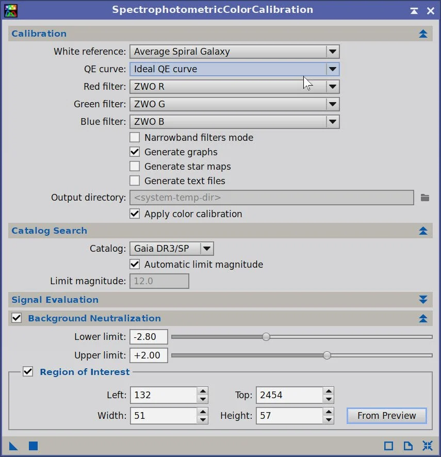Click the Apply Global square icon
This screenshot has height=457, width=441.
(x=33, y=446)
